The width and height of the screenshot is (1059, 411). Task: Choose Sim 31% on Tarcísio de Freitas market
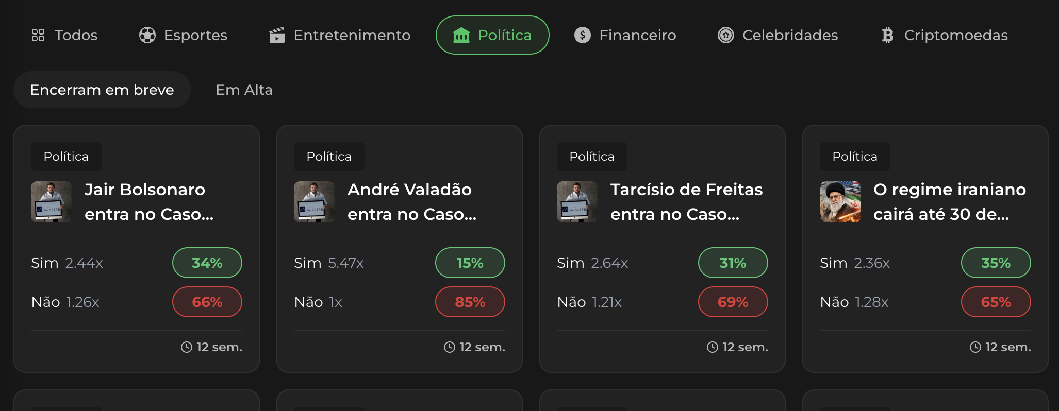[733, 263]
